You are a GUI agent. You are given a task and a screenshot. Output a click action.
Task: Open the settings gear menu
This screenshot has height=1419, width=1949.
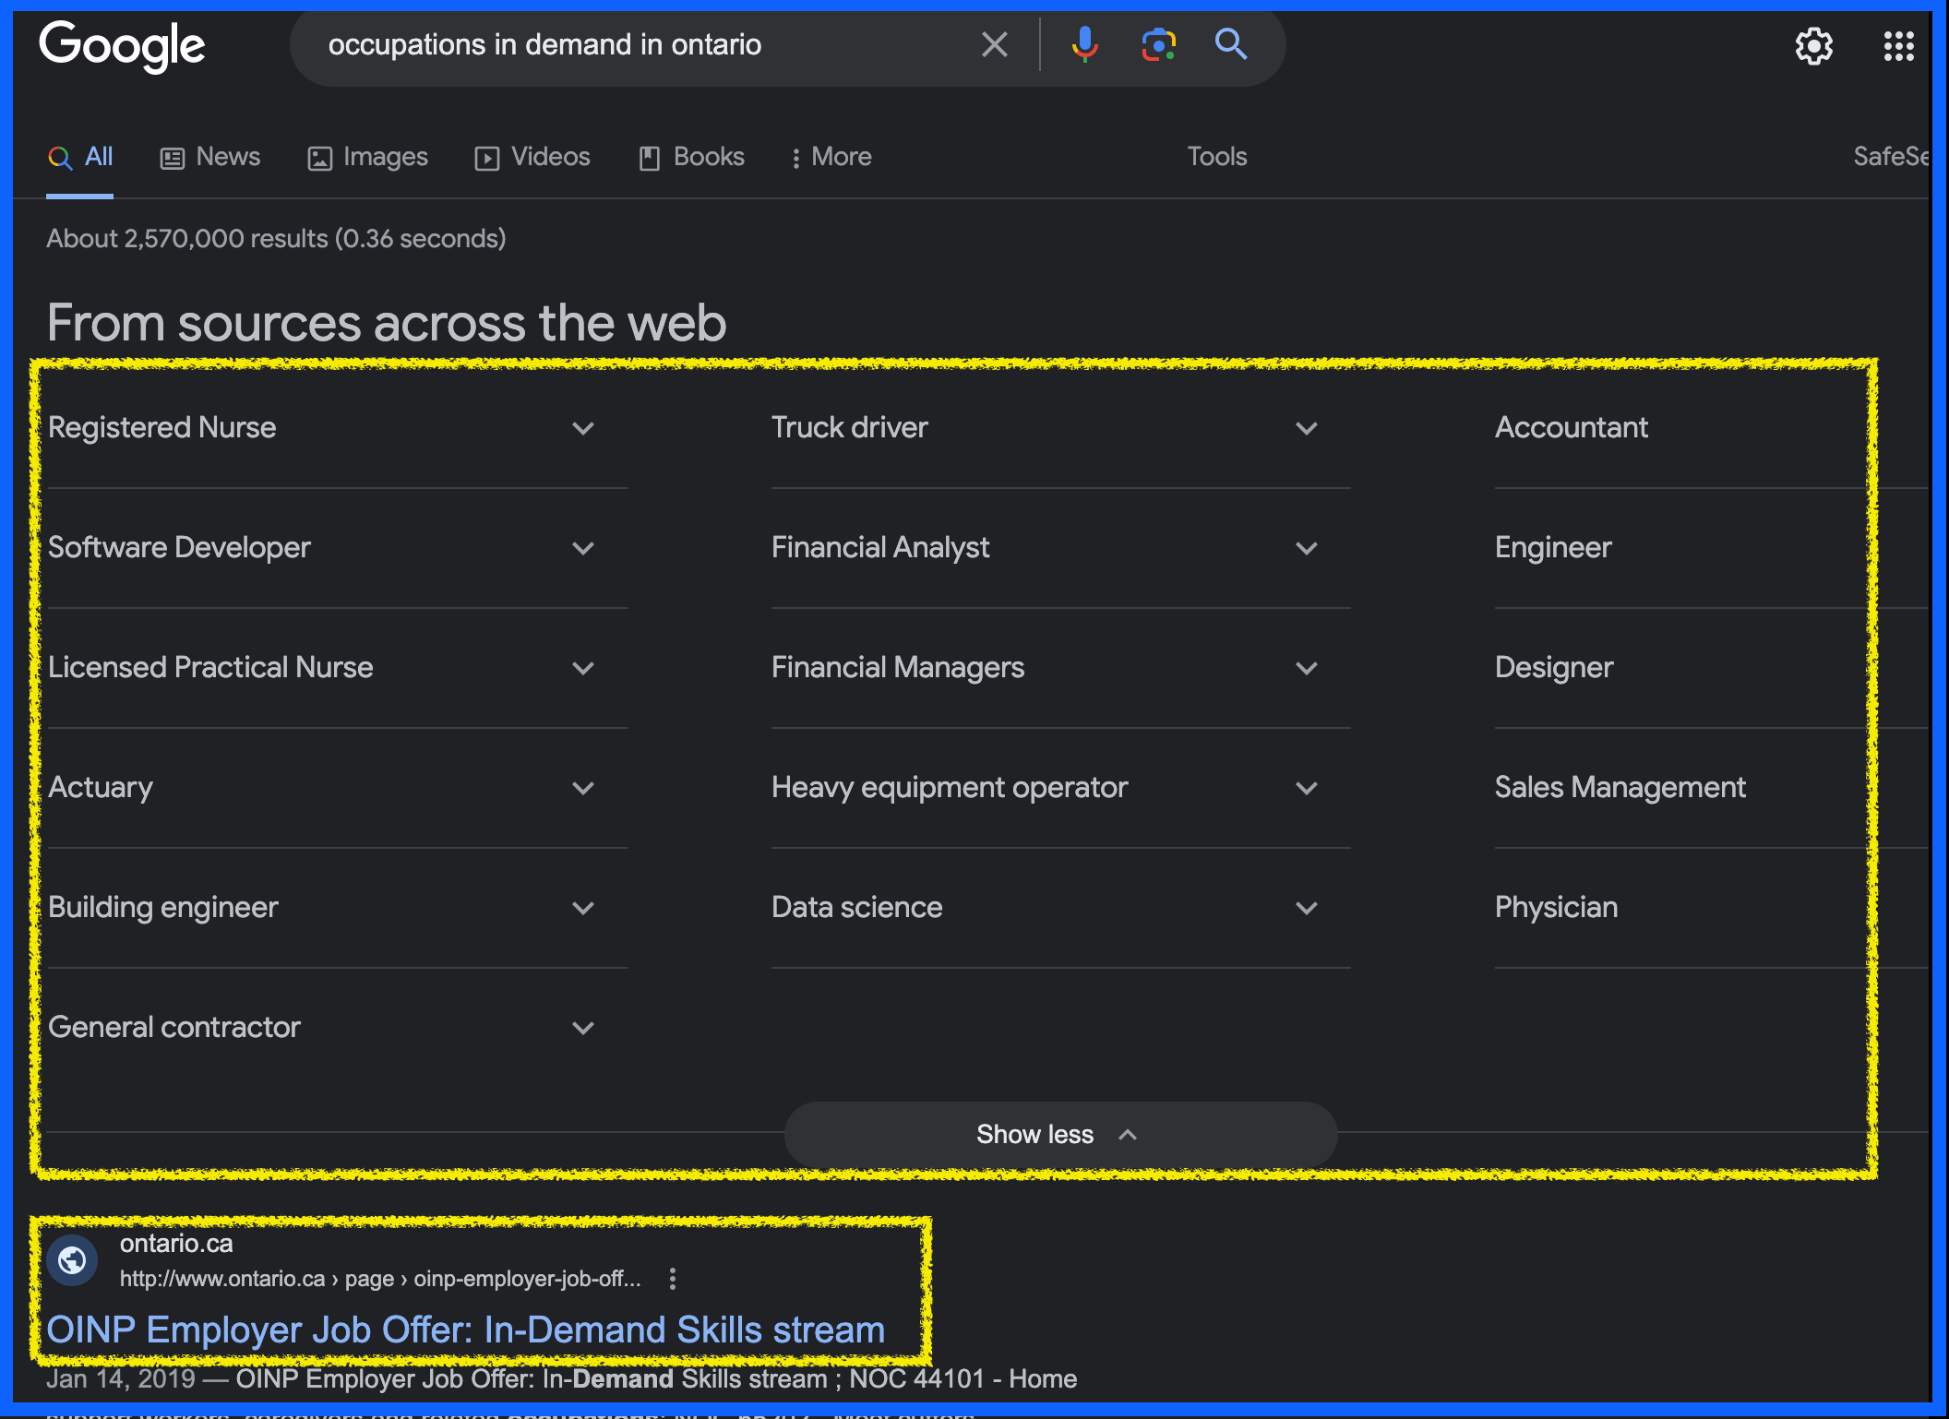(x=1813, y=46)
